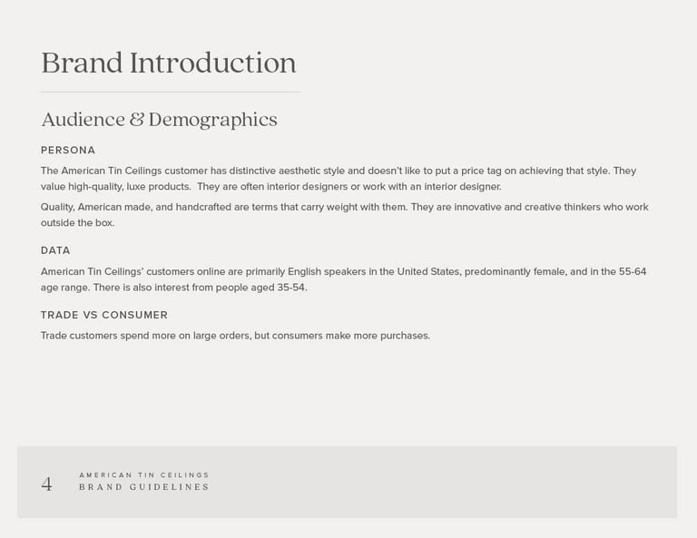Click the PERSONA section heading
Viewport: 697px width, 538px height.
point(68,151)
